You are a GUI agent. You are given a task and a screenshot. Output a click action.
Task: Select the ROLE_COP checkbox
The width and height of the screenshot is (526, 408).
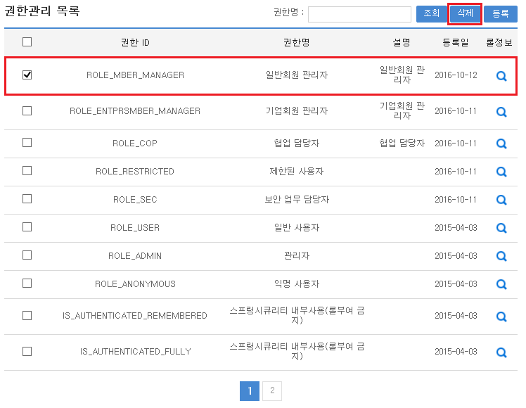(x=27, y=143)
